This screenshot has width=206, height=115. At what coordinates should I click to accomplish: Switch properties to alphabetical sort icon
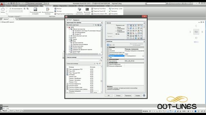click(110, 45)
